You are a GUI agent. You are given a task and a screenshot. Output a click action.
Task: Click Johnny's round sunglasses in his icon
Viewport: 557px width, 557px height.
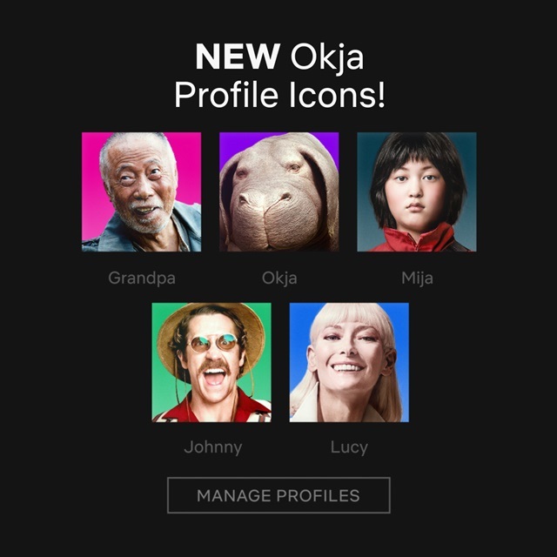pos(213,342)
